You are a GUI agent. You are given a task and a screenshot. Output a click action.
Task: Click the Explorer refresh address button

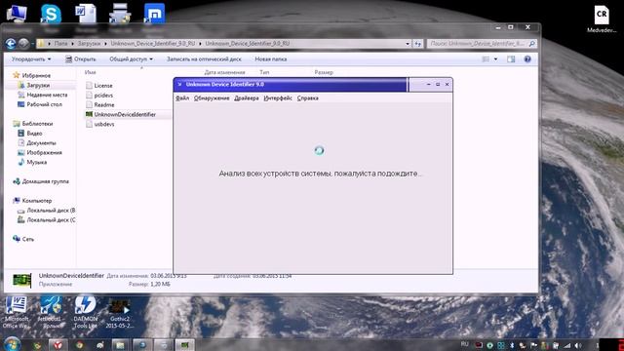[x=417, y=43]
